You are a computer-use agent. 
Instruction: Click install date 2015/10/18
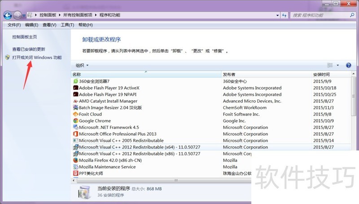[x=324, y=88]
